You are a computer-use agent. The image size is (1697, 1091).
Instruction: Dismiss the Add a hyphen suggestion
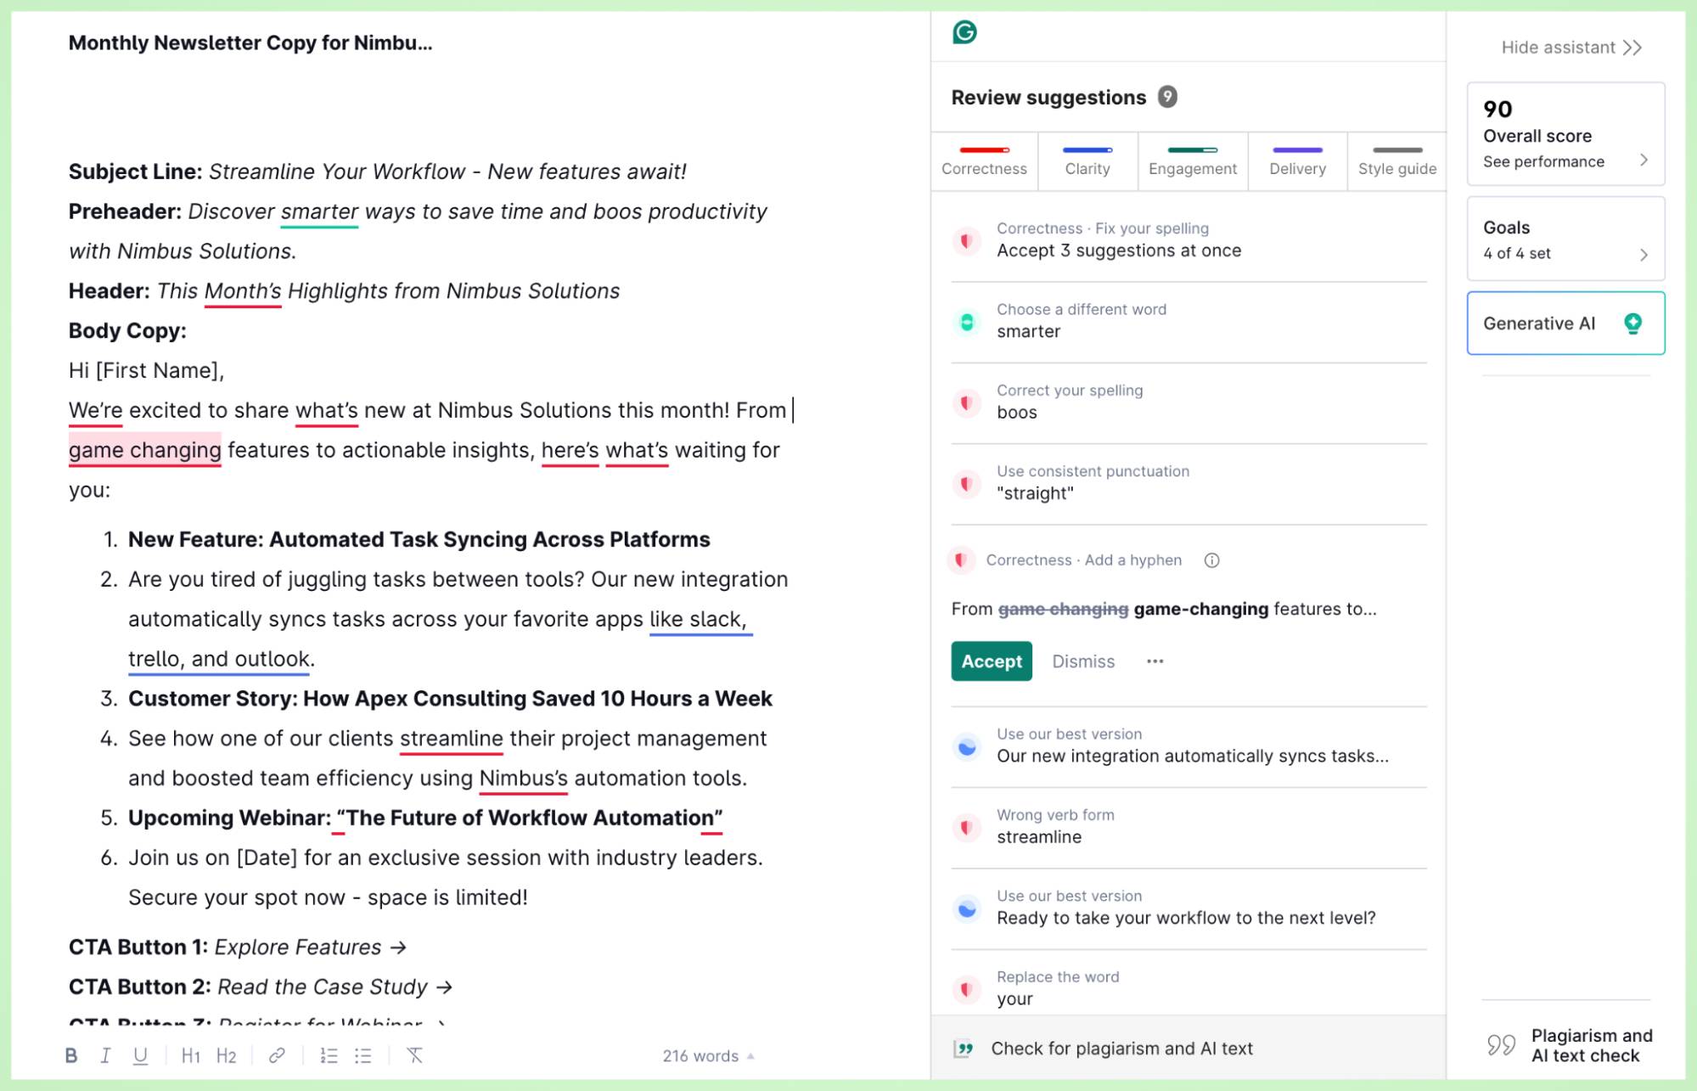[x=1083, y=661]
